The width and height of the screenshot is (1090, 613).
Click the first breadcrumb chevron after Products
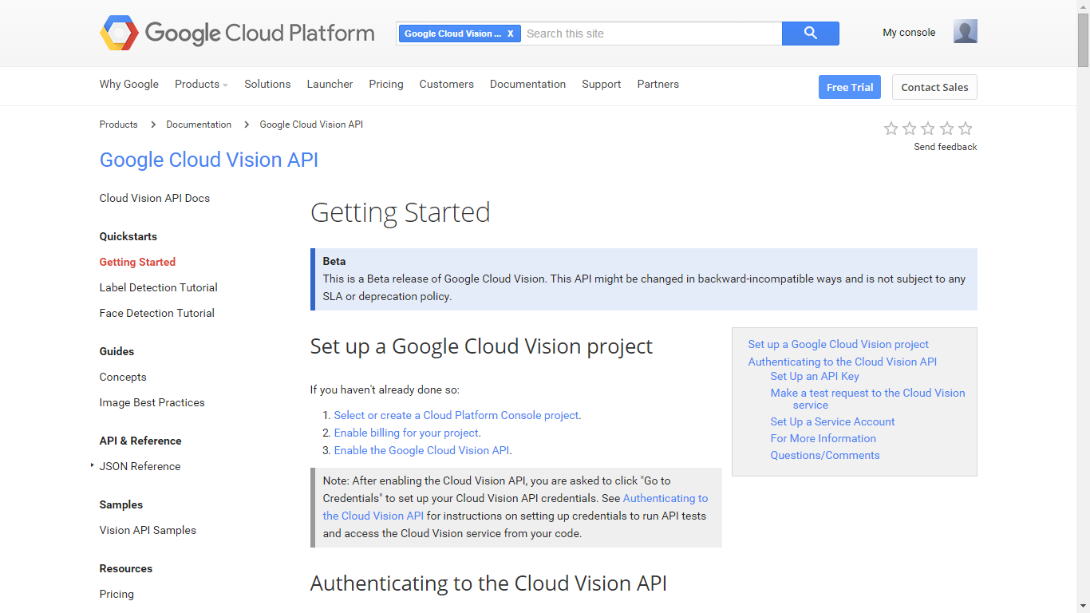tap(152, 125)
